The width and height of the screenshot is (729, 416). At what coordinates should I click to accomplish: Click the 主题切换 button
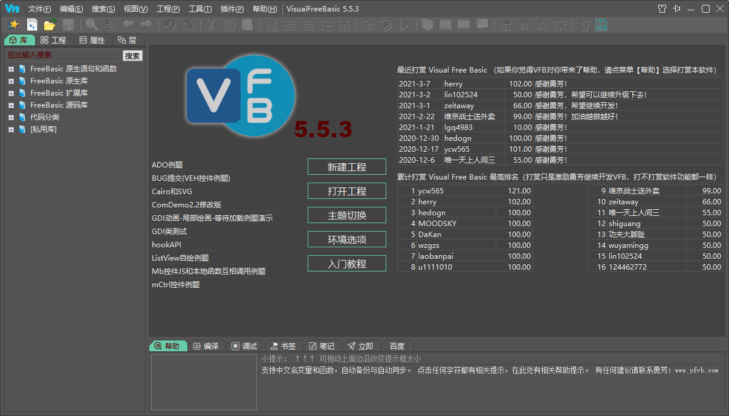346,215
